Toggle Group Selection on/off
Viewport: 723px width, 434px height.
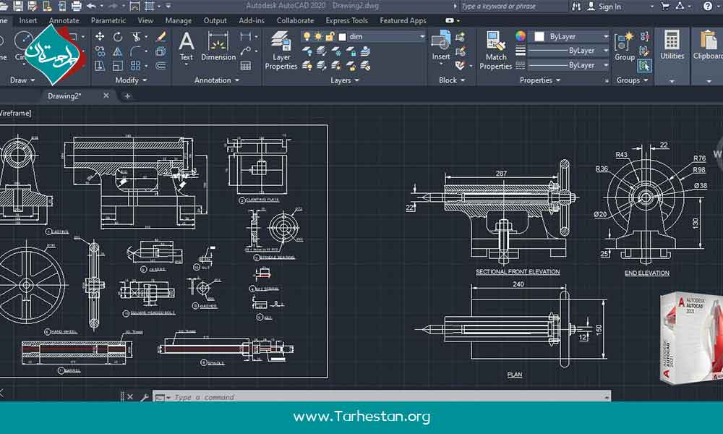tap(645, 66)
